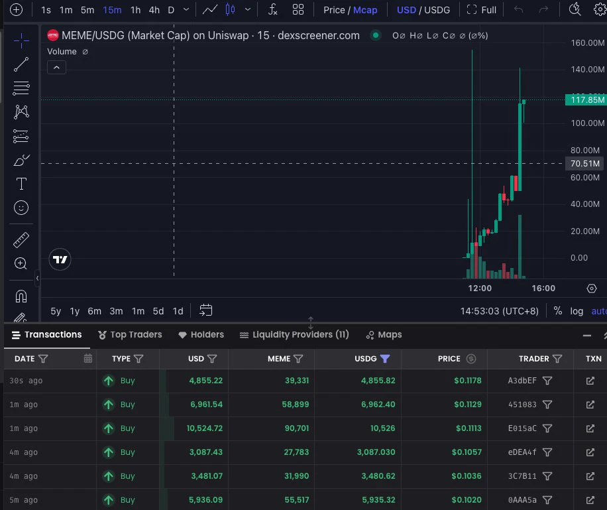Toggle log scale mode
The image size is (607, 510).
(577, 311)
